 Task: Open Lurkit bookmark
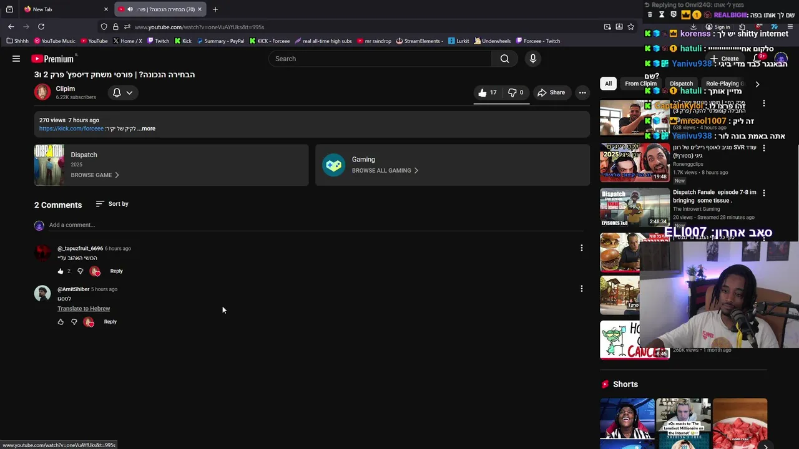tap(459, 41)
